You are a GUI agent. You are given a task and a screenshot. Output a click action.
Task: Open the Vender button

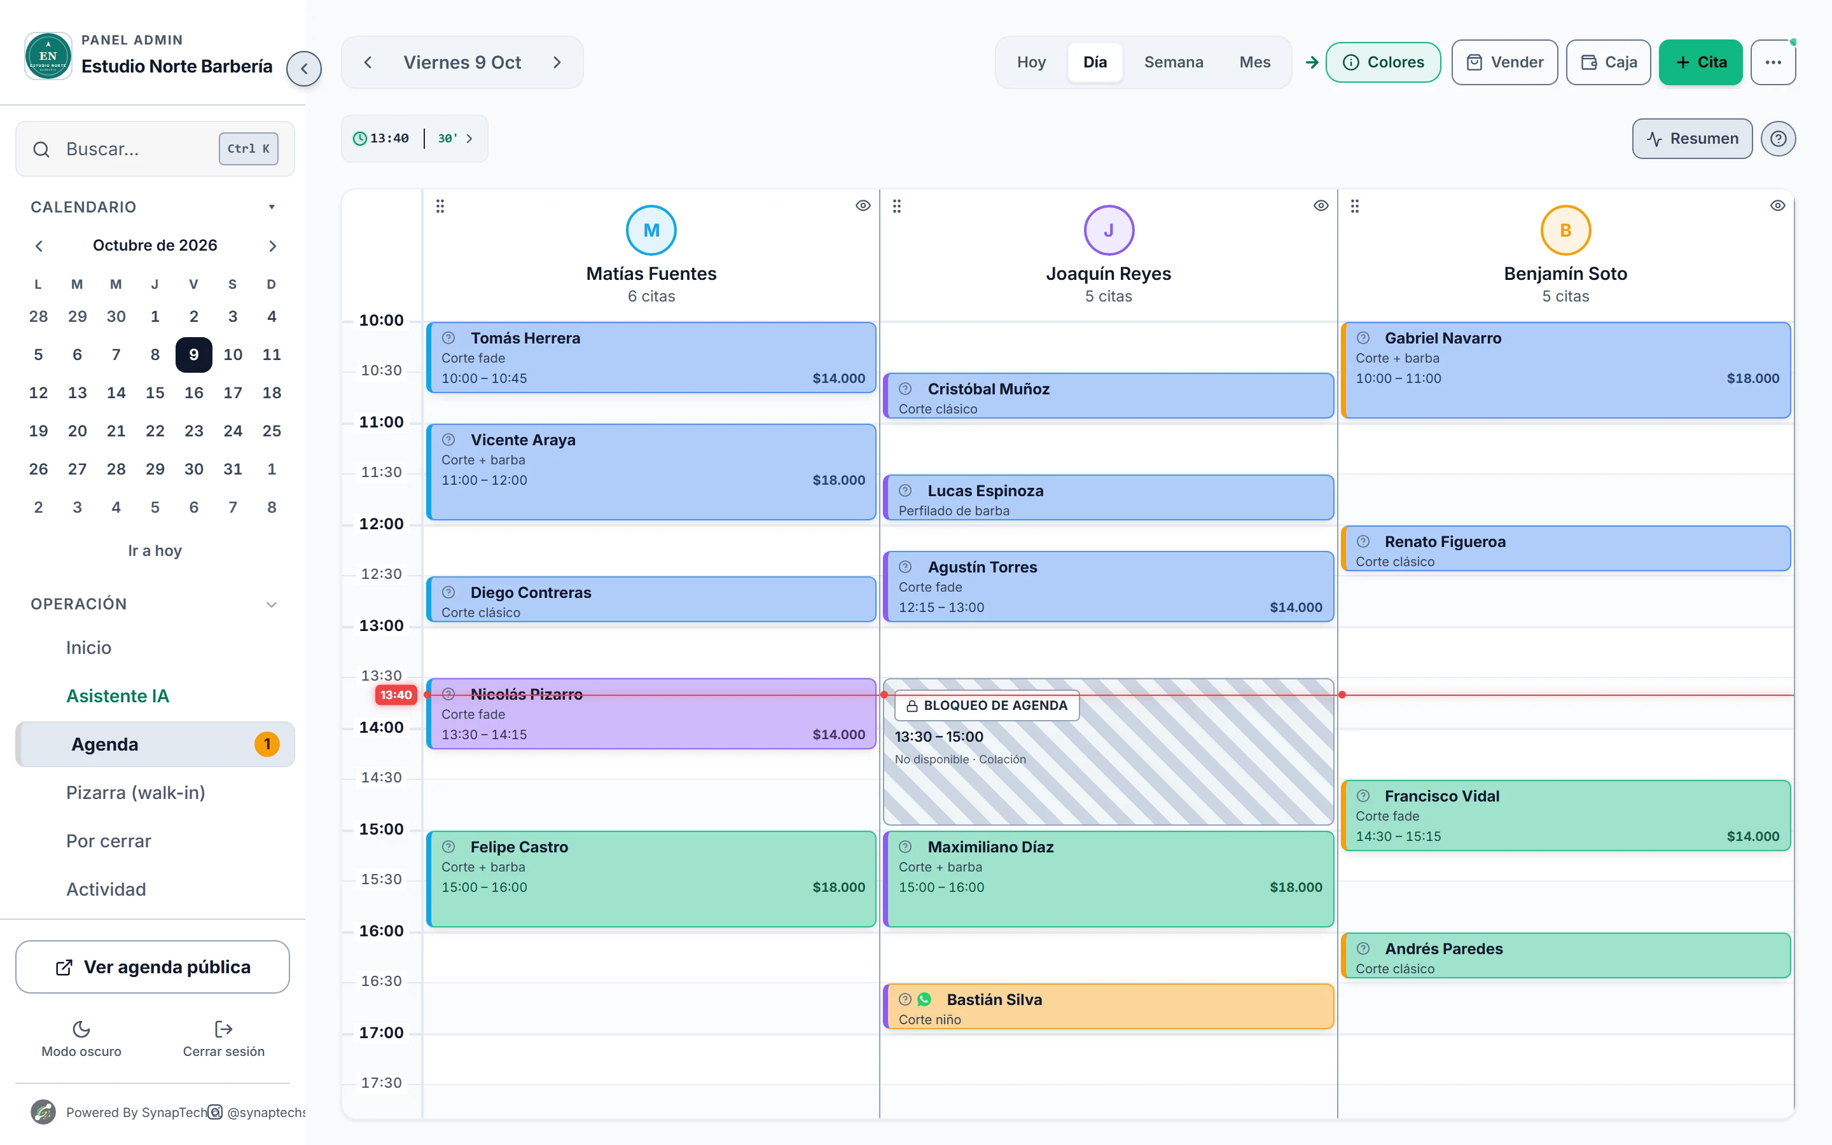click(1504, 62)
